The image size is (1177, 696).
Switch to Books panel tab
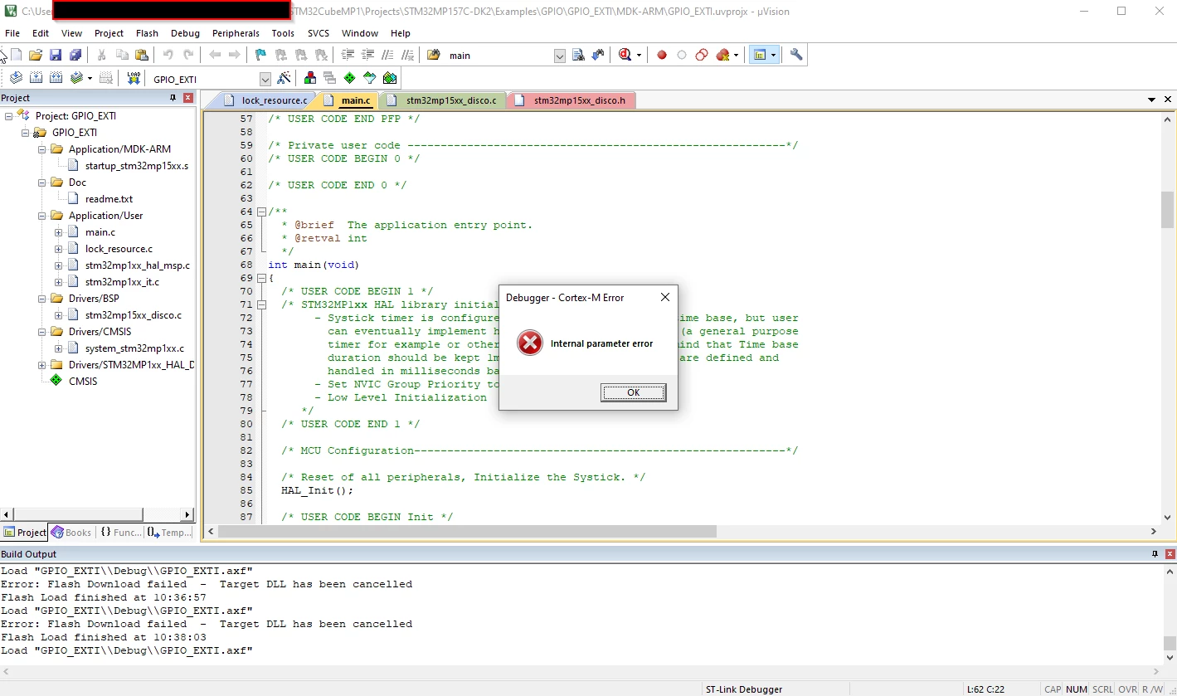71,533
